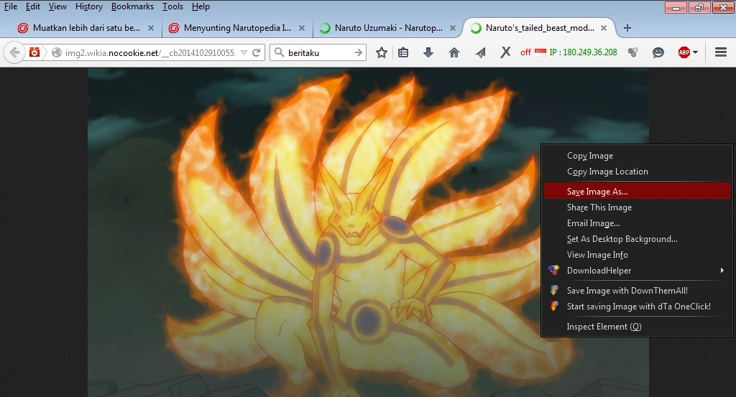Reload the page with the refresh icon
Viewport: 736px width, 397px height.
tap(257, 52)
